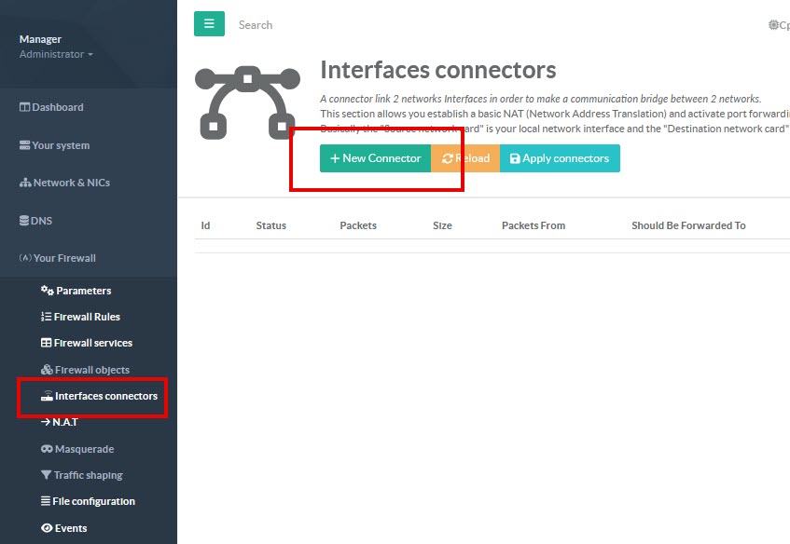Open Firewall Rules in sidebar
This screenshot has height=544, width=790.
(87, 317)
